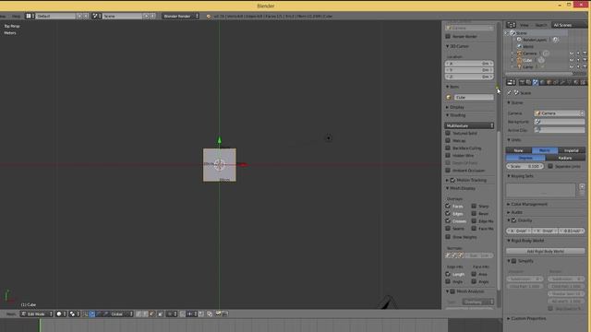Open the Properties editor type selector icon
591x332 pixels.
pos(511,82)
